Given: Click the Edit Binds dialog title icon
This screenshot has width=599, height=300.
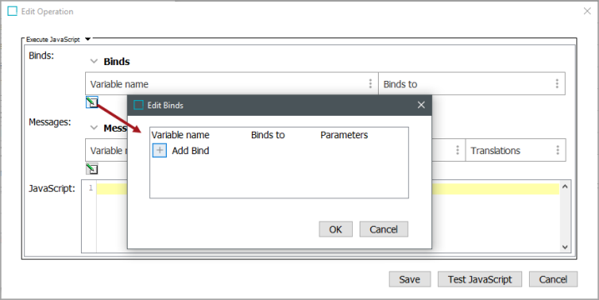Looking at the screenshot, I should 138,105.
